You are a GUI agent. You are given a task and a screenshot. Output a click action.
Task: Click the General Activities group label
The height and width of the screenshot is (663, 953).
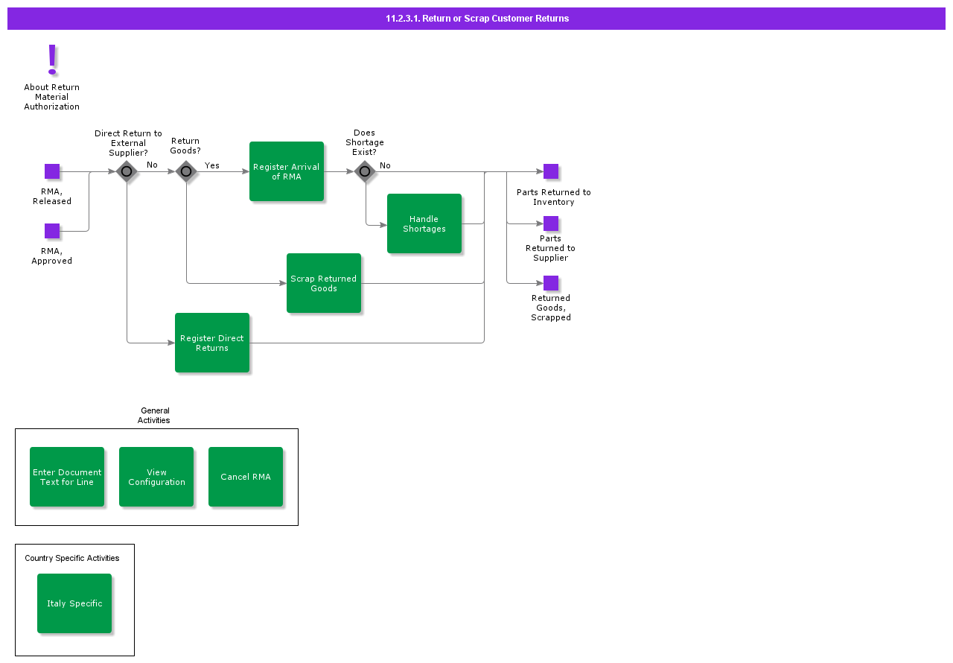coord(154,416)
